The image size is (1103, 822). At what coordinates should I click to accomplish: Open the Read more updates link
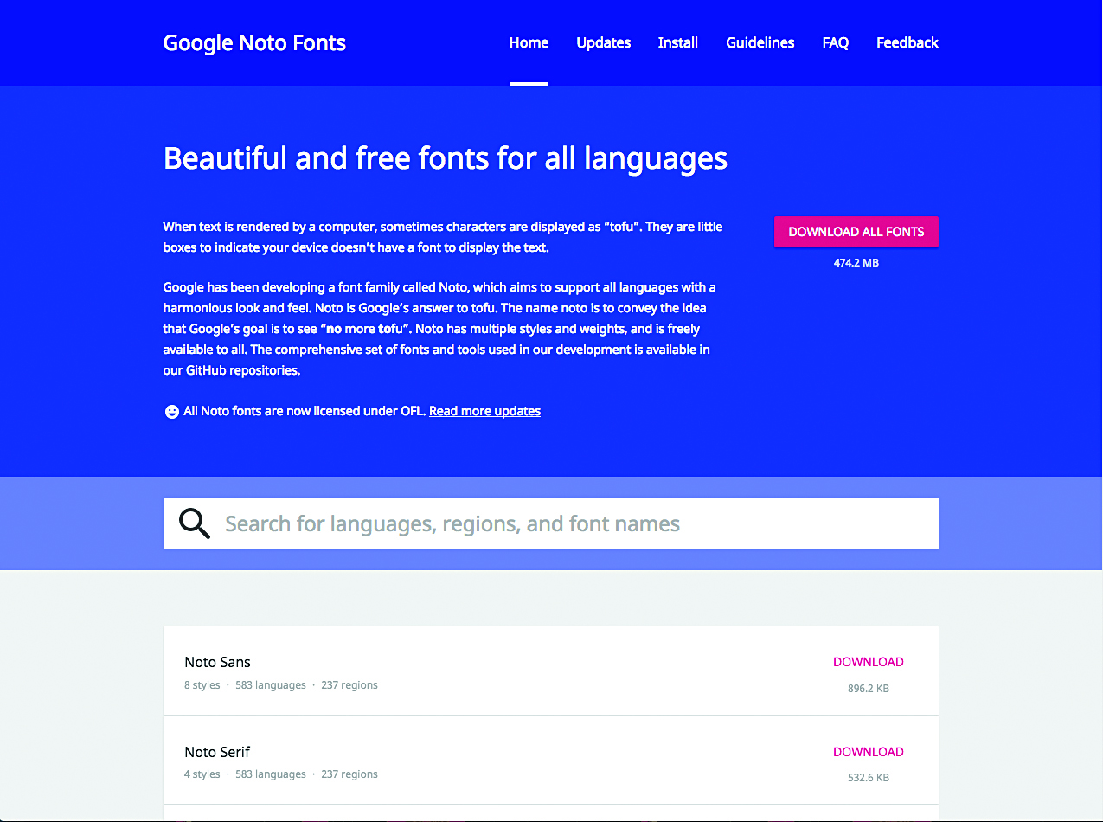click(484, 411)
